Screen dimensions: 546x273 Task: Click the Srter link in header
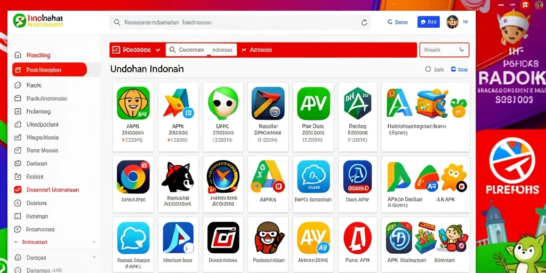tap(398, 22)
